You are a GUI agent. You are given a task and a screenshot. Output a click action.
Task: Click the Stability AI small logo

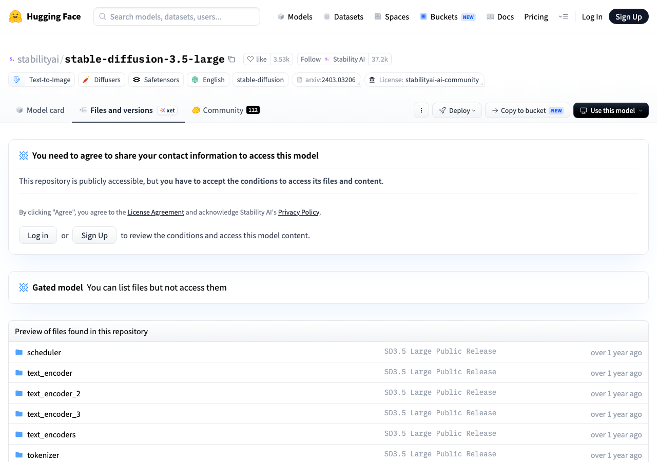(x=327, y=59)
